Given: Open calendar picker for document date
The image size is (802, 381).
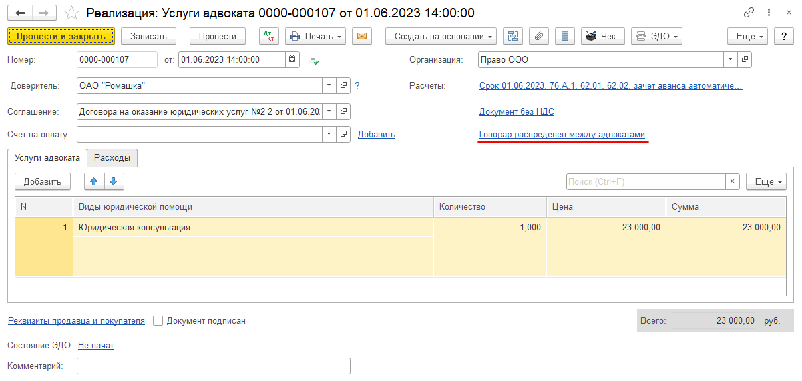Looking at the screenshot, I should (292, 60).
